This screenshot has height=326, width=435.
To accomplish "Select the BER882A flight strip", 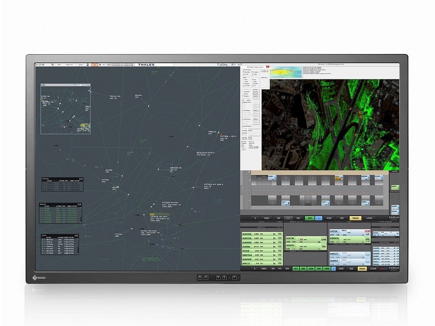I will (350, 240).
